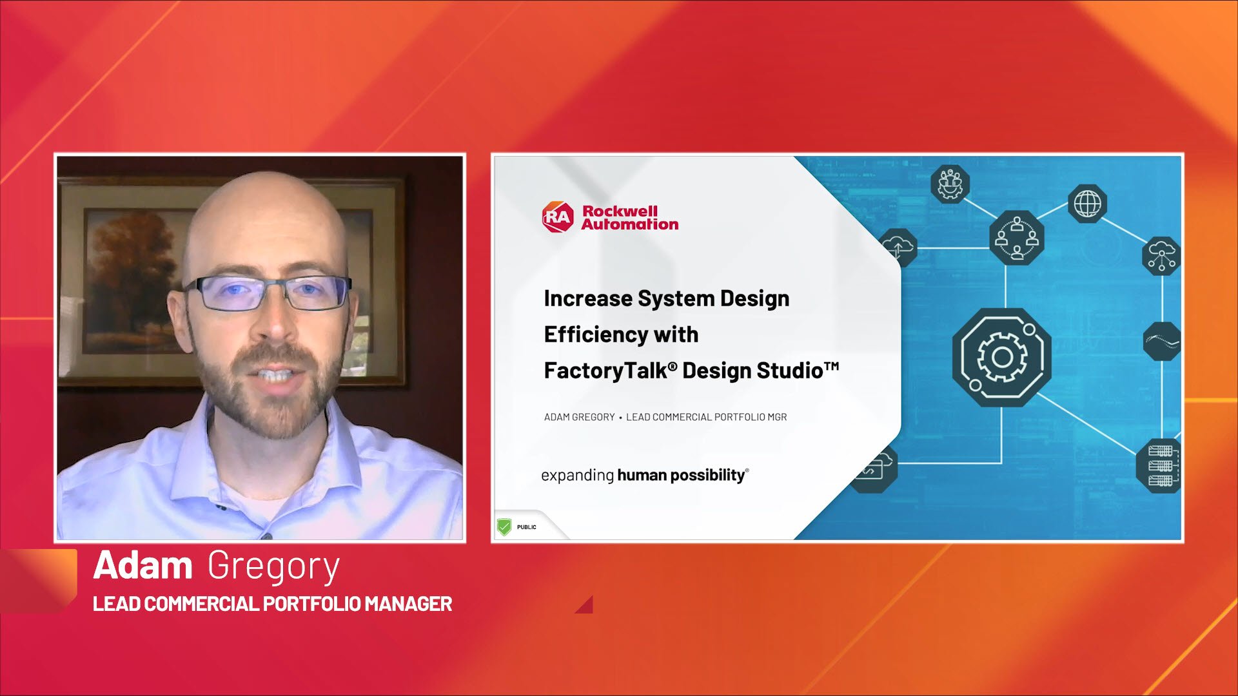Click 'ADAM GREGORY' on the slide
The image size is (1238, 696).
click(580, 417)
